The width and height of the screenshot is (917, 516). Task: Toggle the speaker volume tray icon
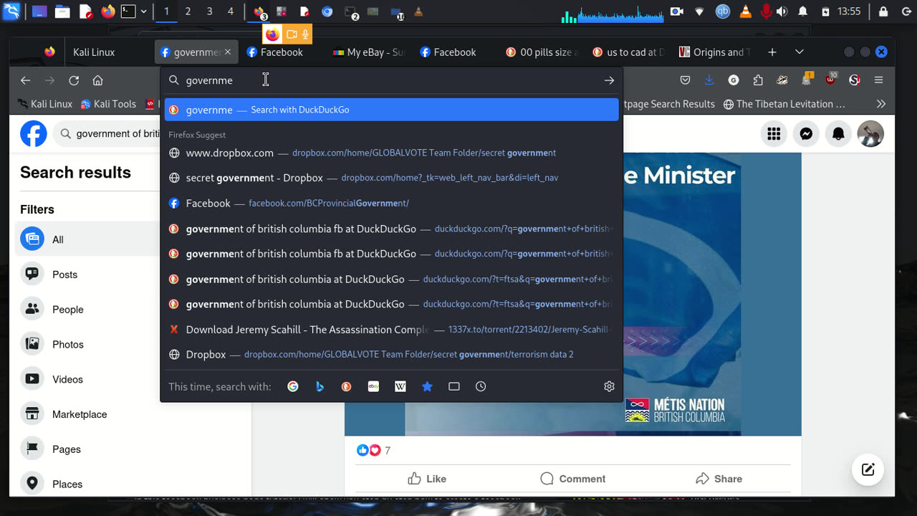[x=782, y=11]
